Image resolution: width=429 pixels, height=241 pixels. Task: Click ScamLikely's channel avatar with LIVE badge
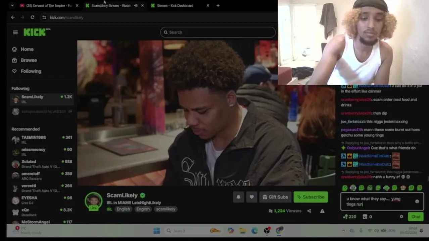coord(93,201)
